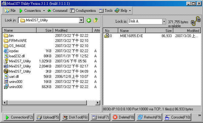Open the Tools menu

pyautogui.click(x=106, y=11)
